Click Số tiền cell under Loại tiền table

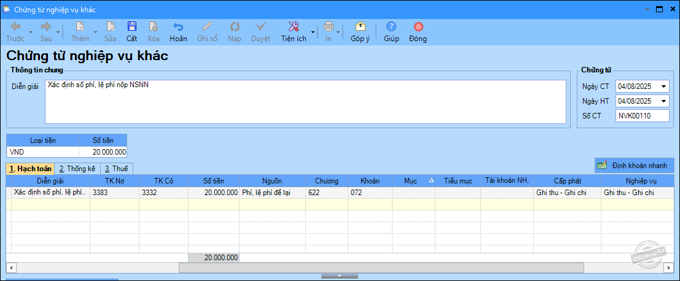(103, 152)
